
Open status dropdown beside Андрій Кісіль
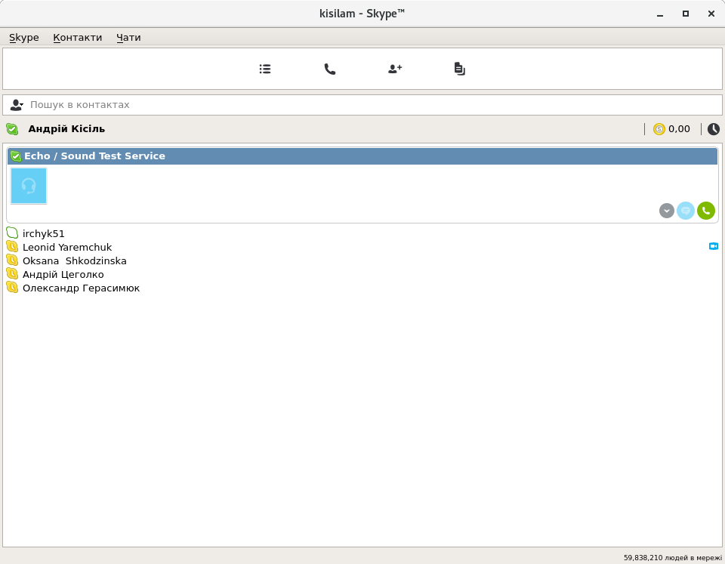pyautogui.click(x=12, y=129)
